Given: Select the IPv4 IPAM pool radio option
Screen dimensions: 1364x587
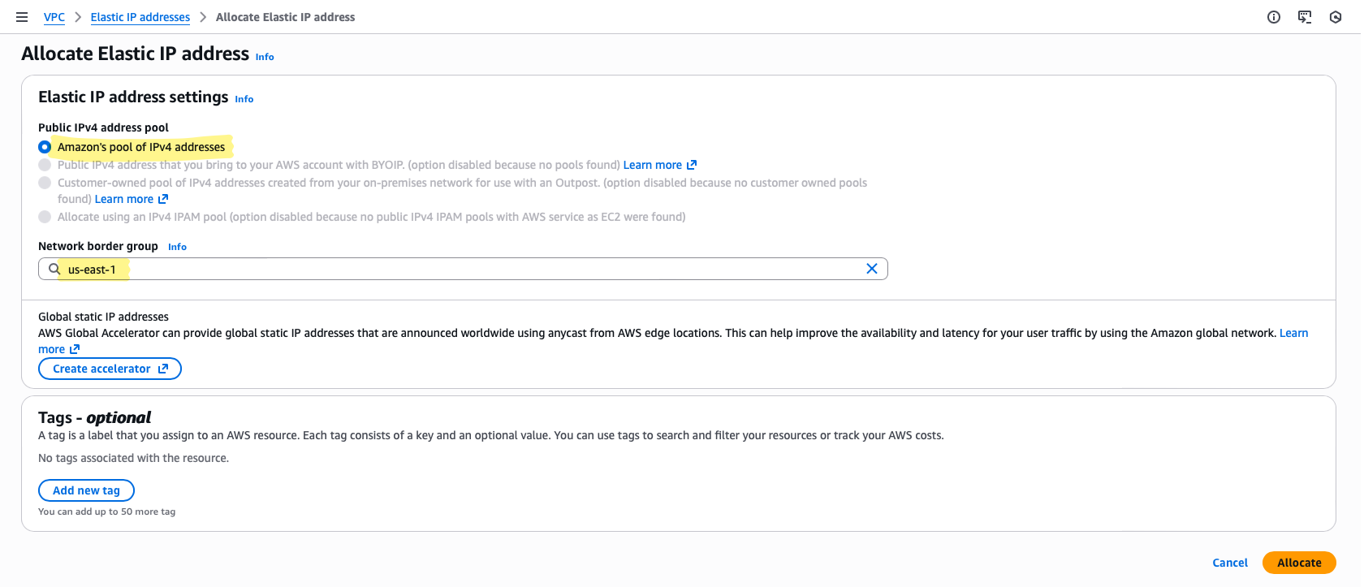Looking at the screenshot, I should point(45,217).
